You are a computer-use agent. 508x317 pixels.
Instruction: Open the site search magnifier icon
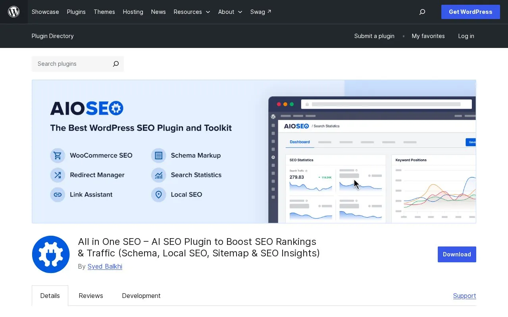[x=422, y=12]
